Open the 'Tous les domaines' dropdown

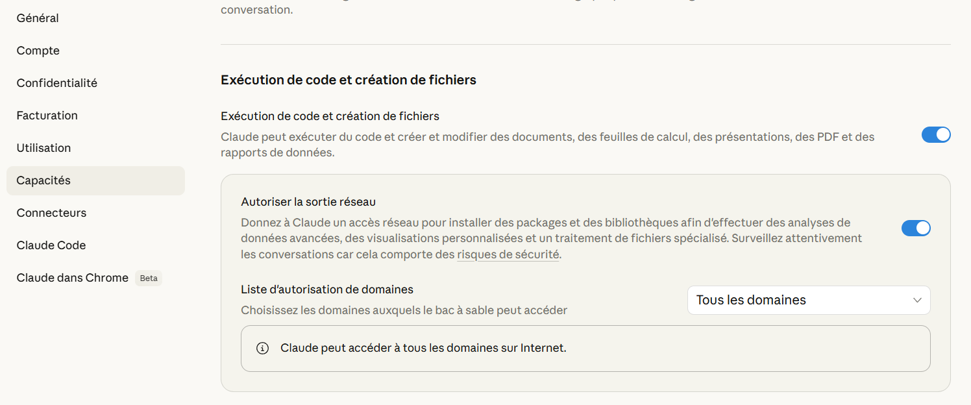[x=808, y=301]
